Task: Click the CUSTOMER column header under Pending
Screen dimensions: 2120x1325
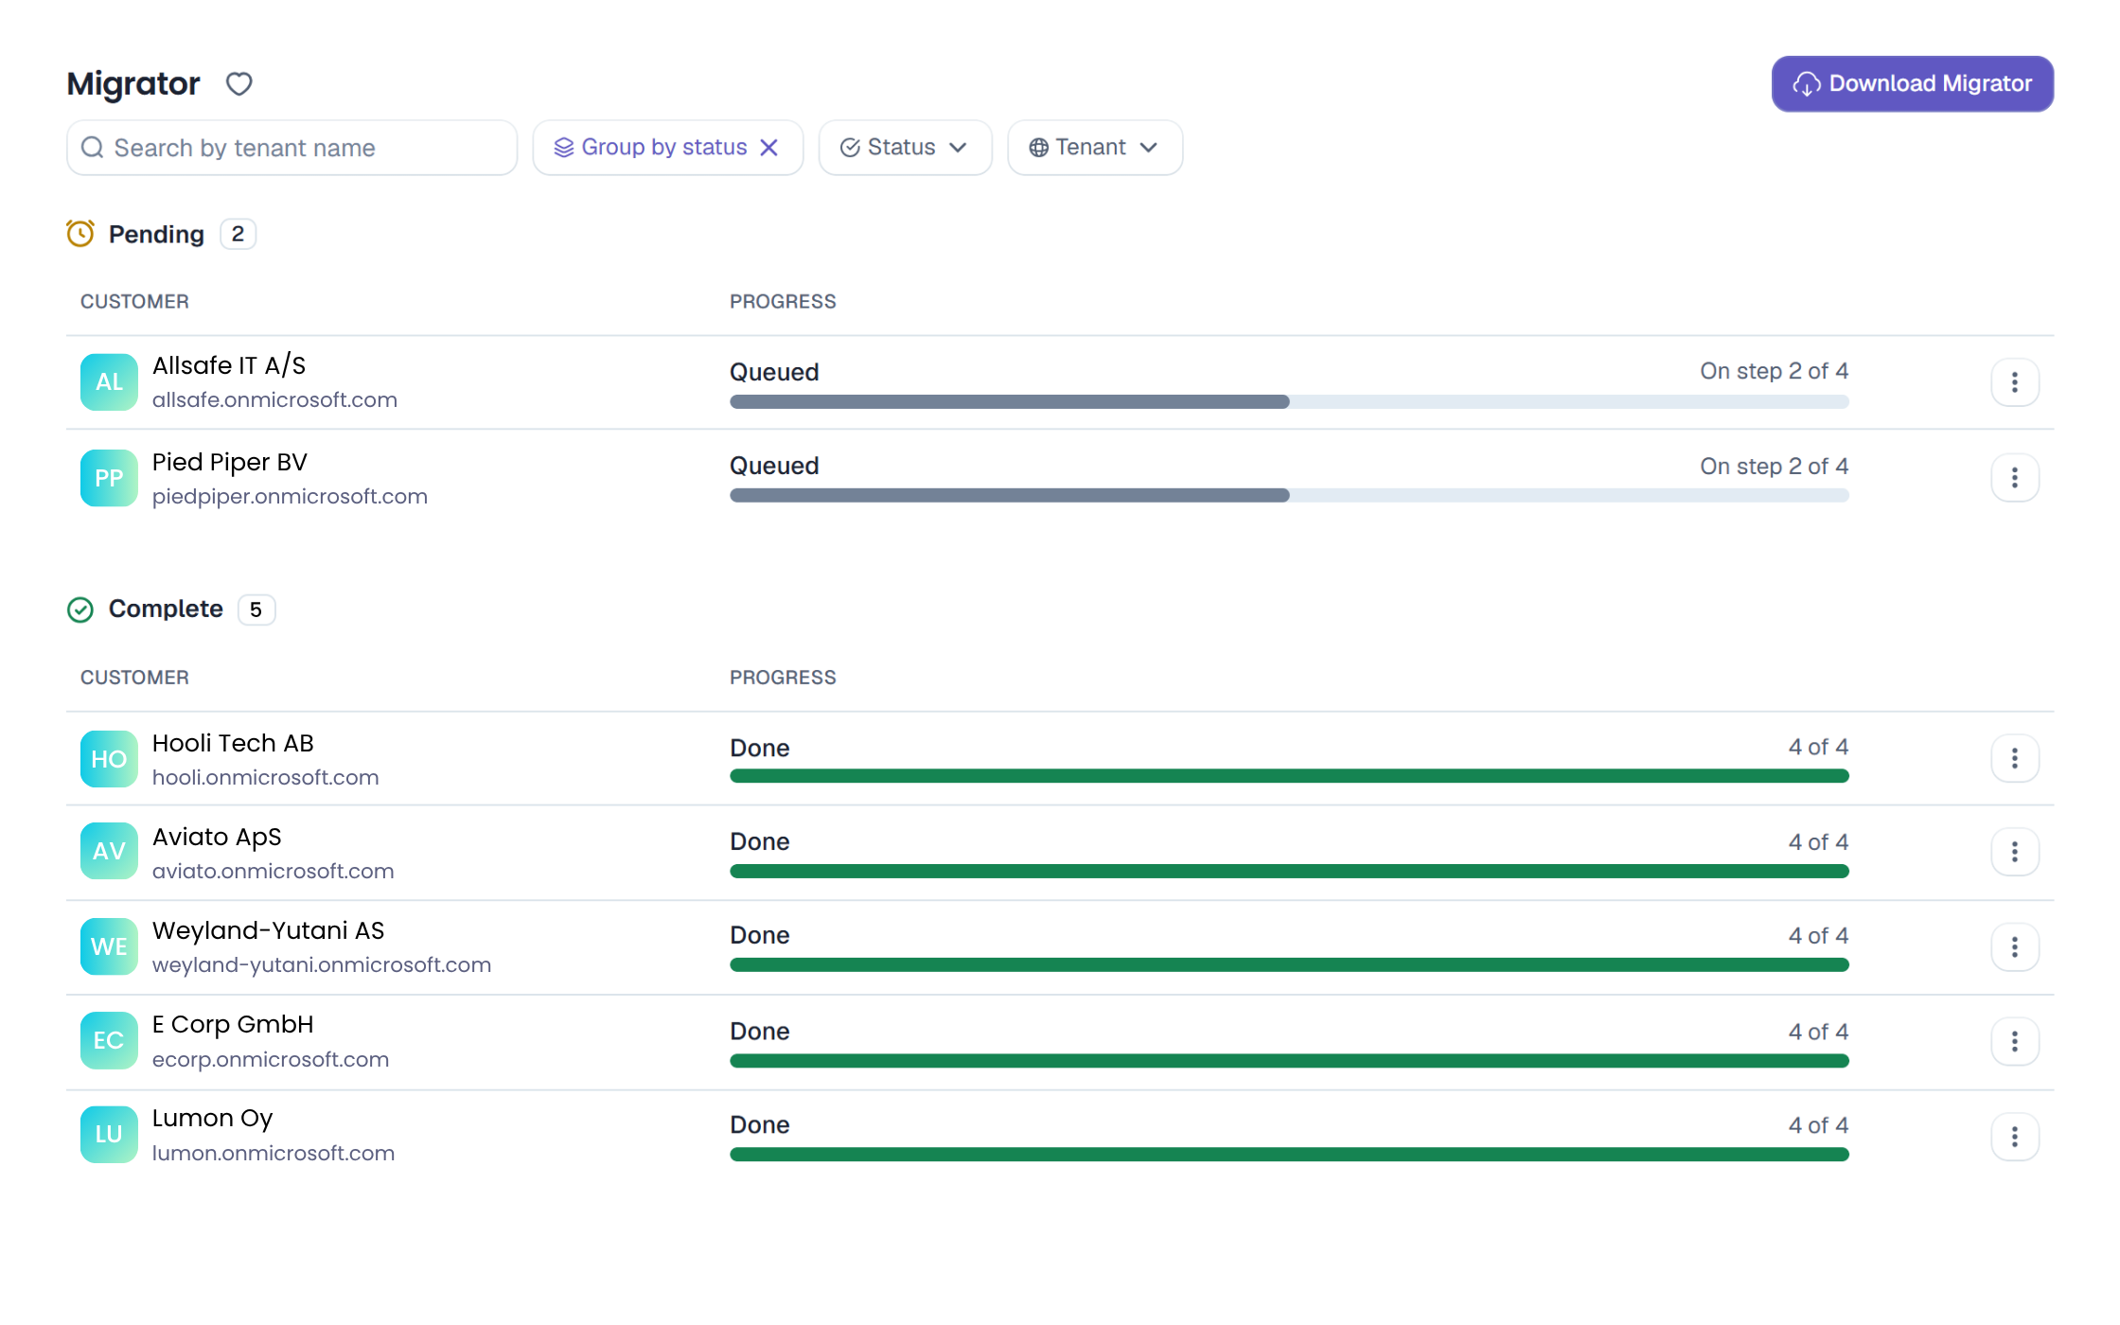Action: pyautogui.click(x=134, y=302)
